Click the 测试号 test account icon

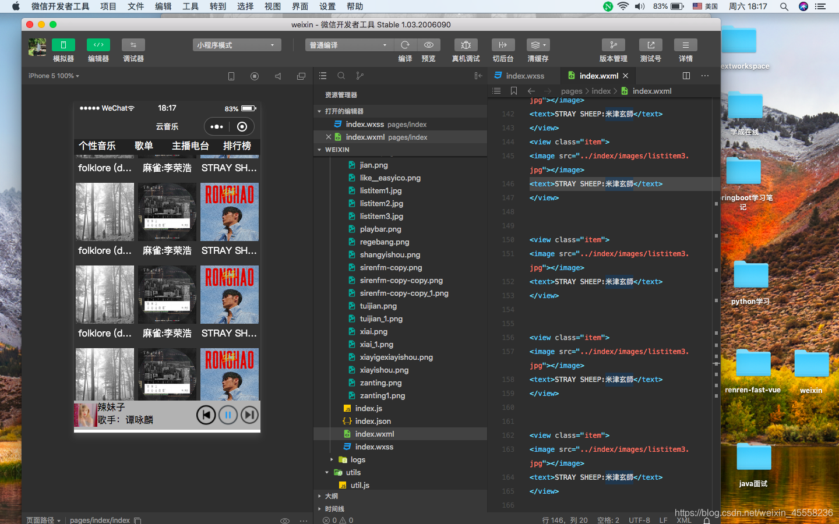[x=651, y=45]
